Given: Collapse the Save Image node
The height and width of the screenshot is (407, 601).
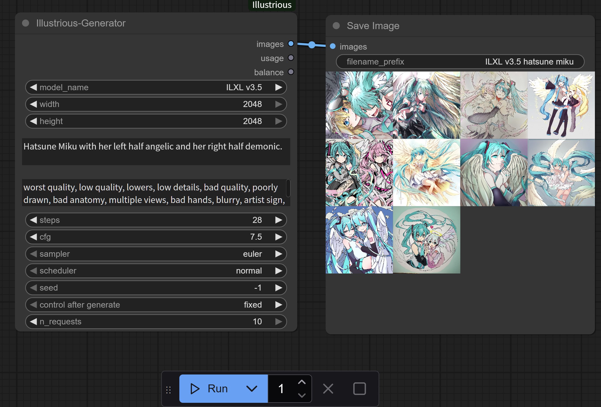Looking at the screenshot, I should [336, 26].
